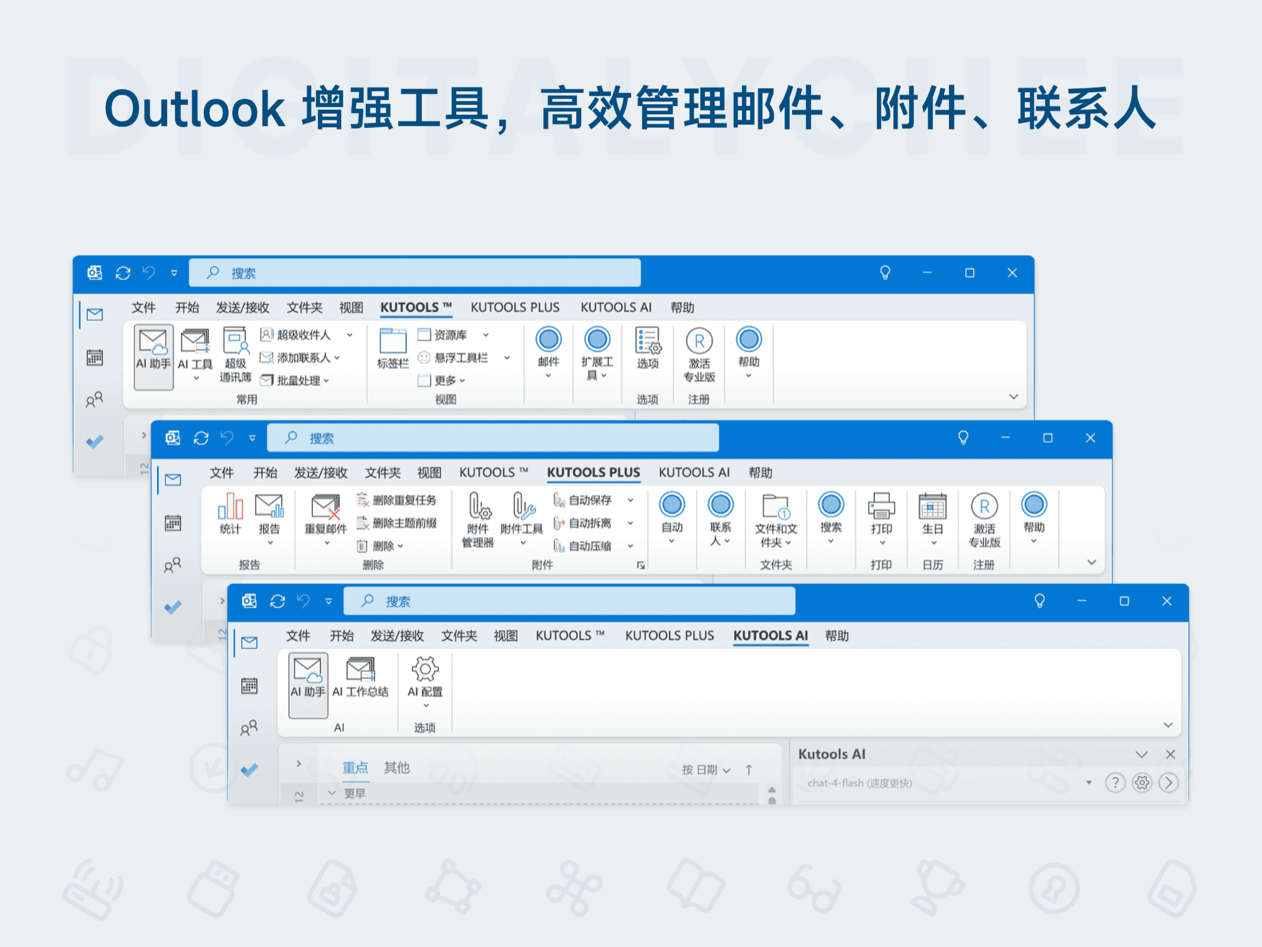Screen dimensions: 1262x947
Task: Toggle sort direction arrow next to 按 日期
Action: tap(749, 770)
